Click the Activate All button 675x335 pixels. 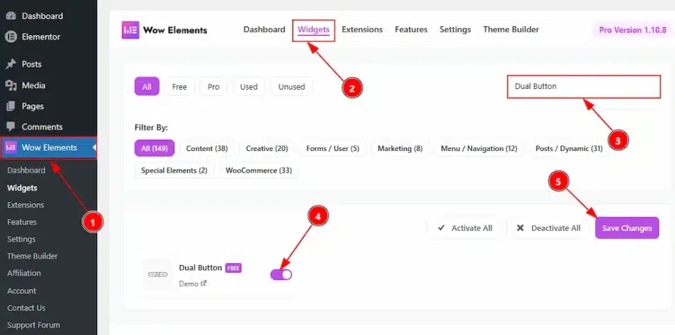tap(465, 228)
